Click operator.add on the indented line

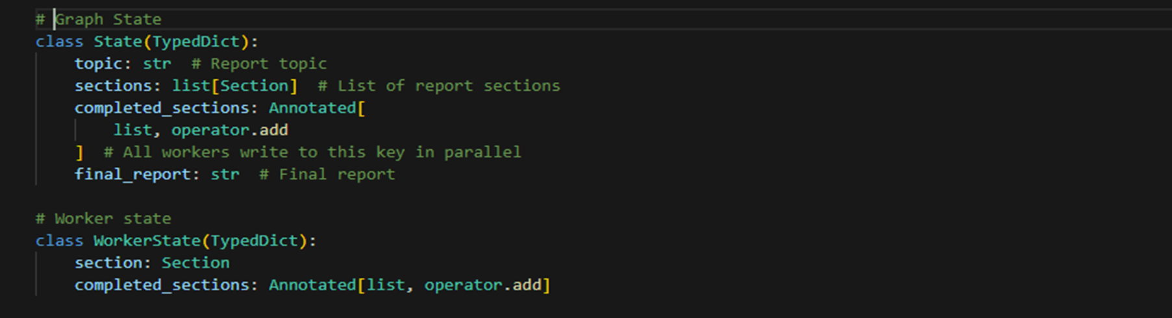(230, 130)
